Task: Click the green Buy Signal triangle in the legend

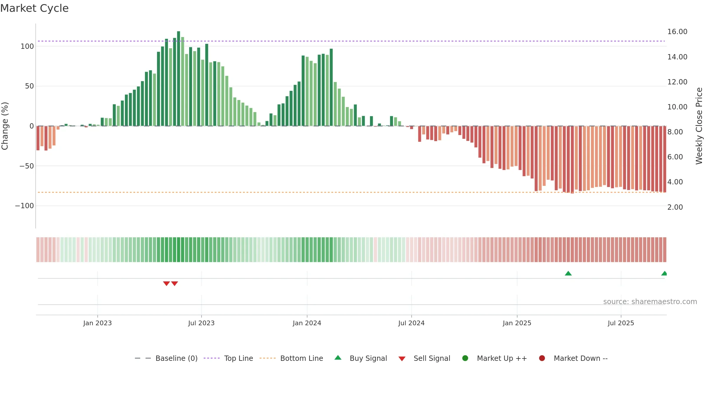Action: point(338,358)
